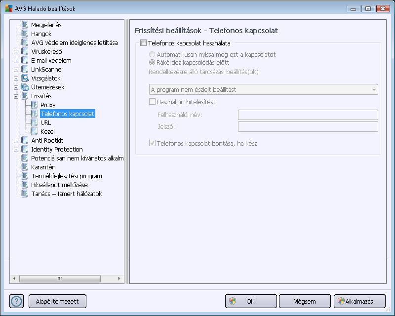
Task: Expand the Víruskereső tree node
Action: (x=16, y=52)
